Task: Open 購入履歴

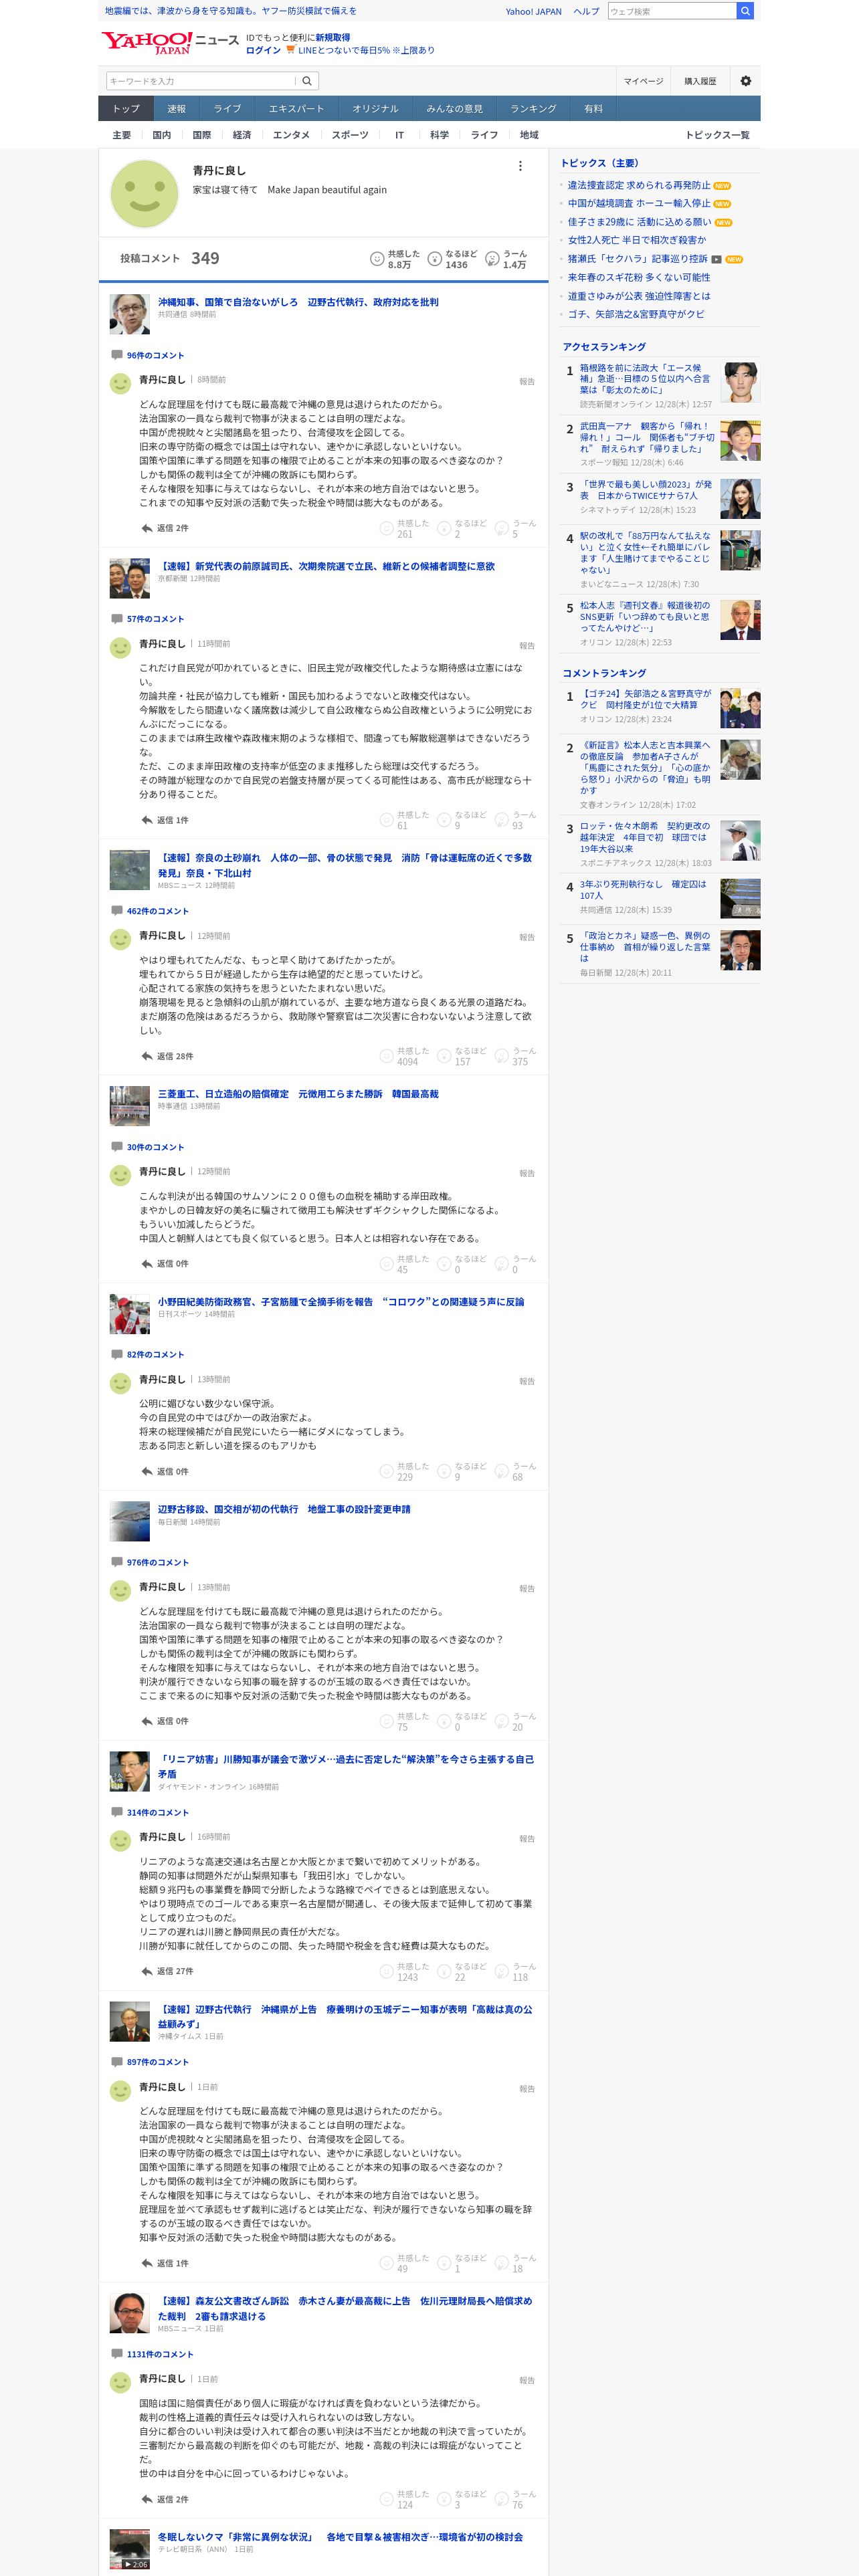Action: (700, 81)
